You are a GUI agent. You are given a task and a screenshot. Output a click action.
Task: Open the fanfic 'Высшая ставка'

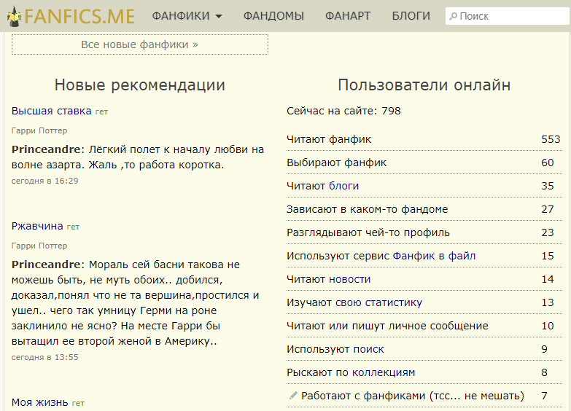pos(51,111)
